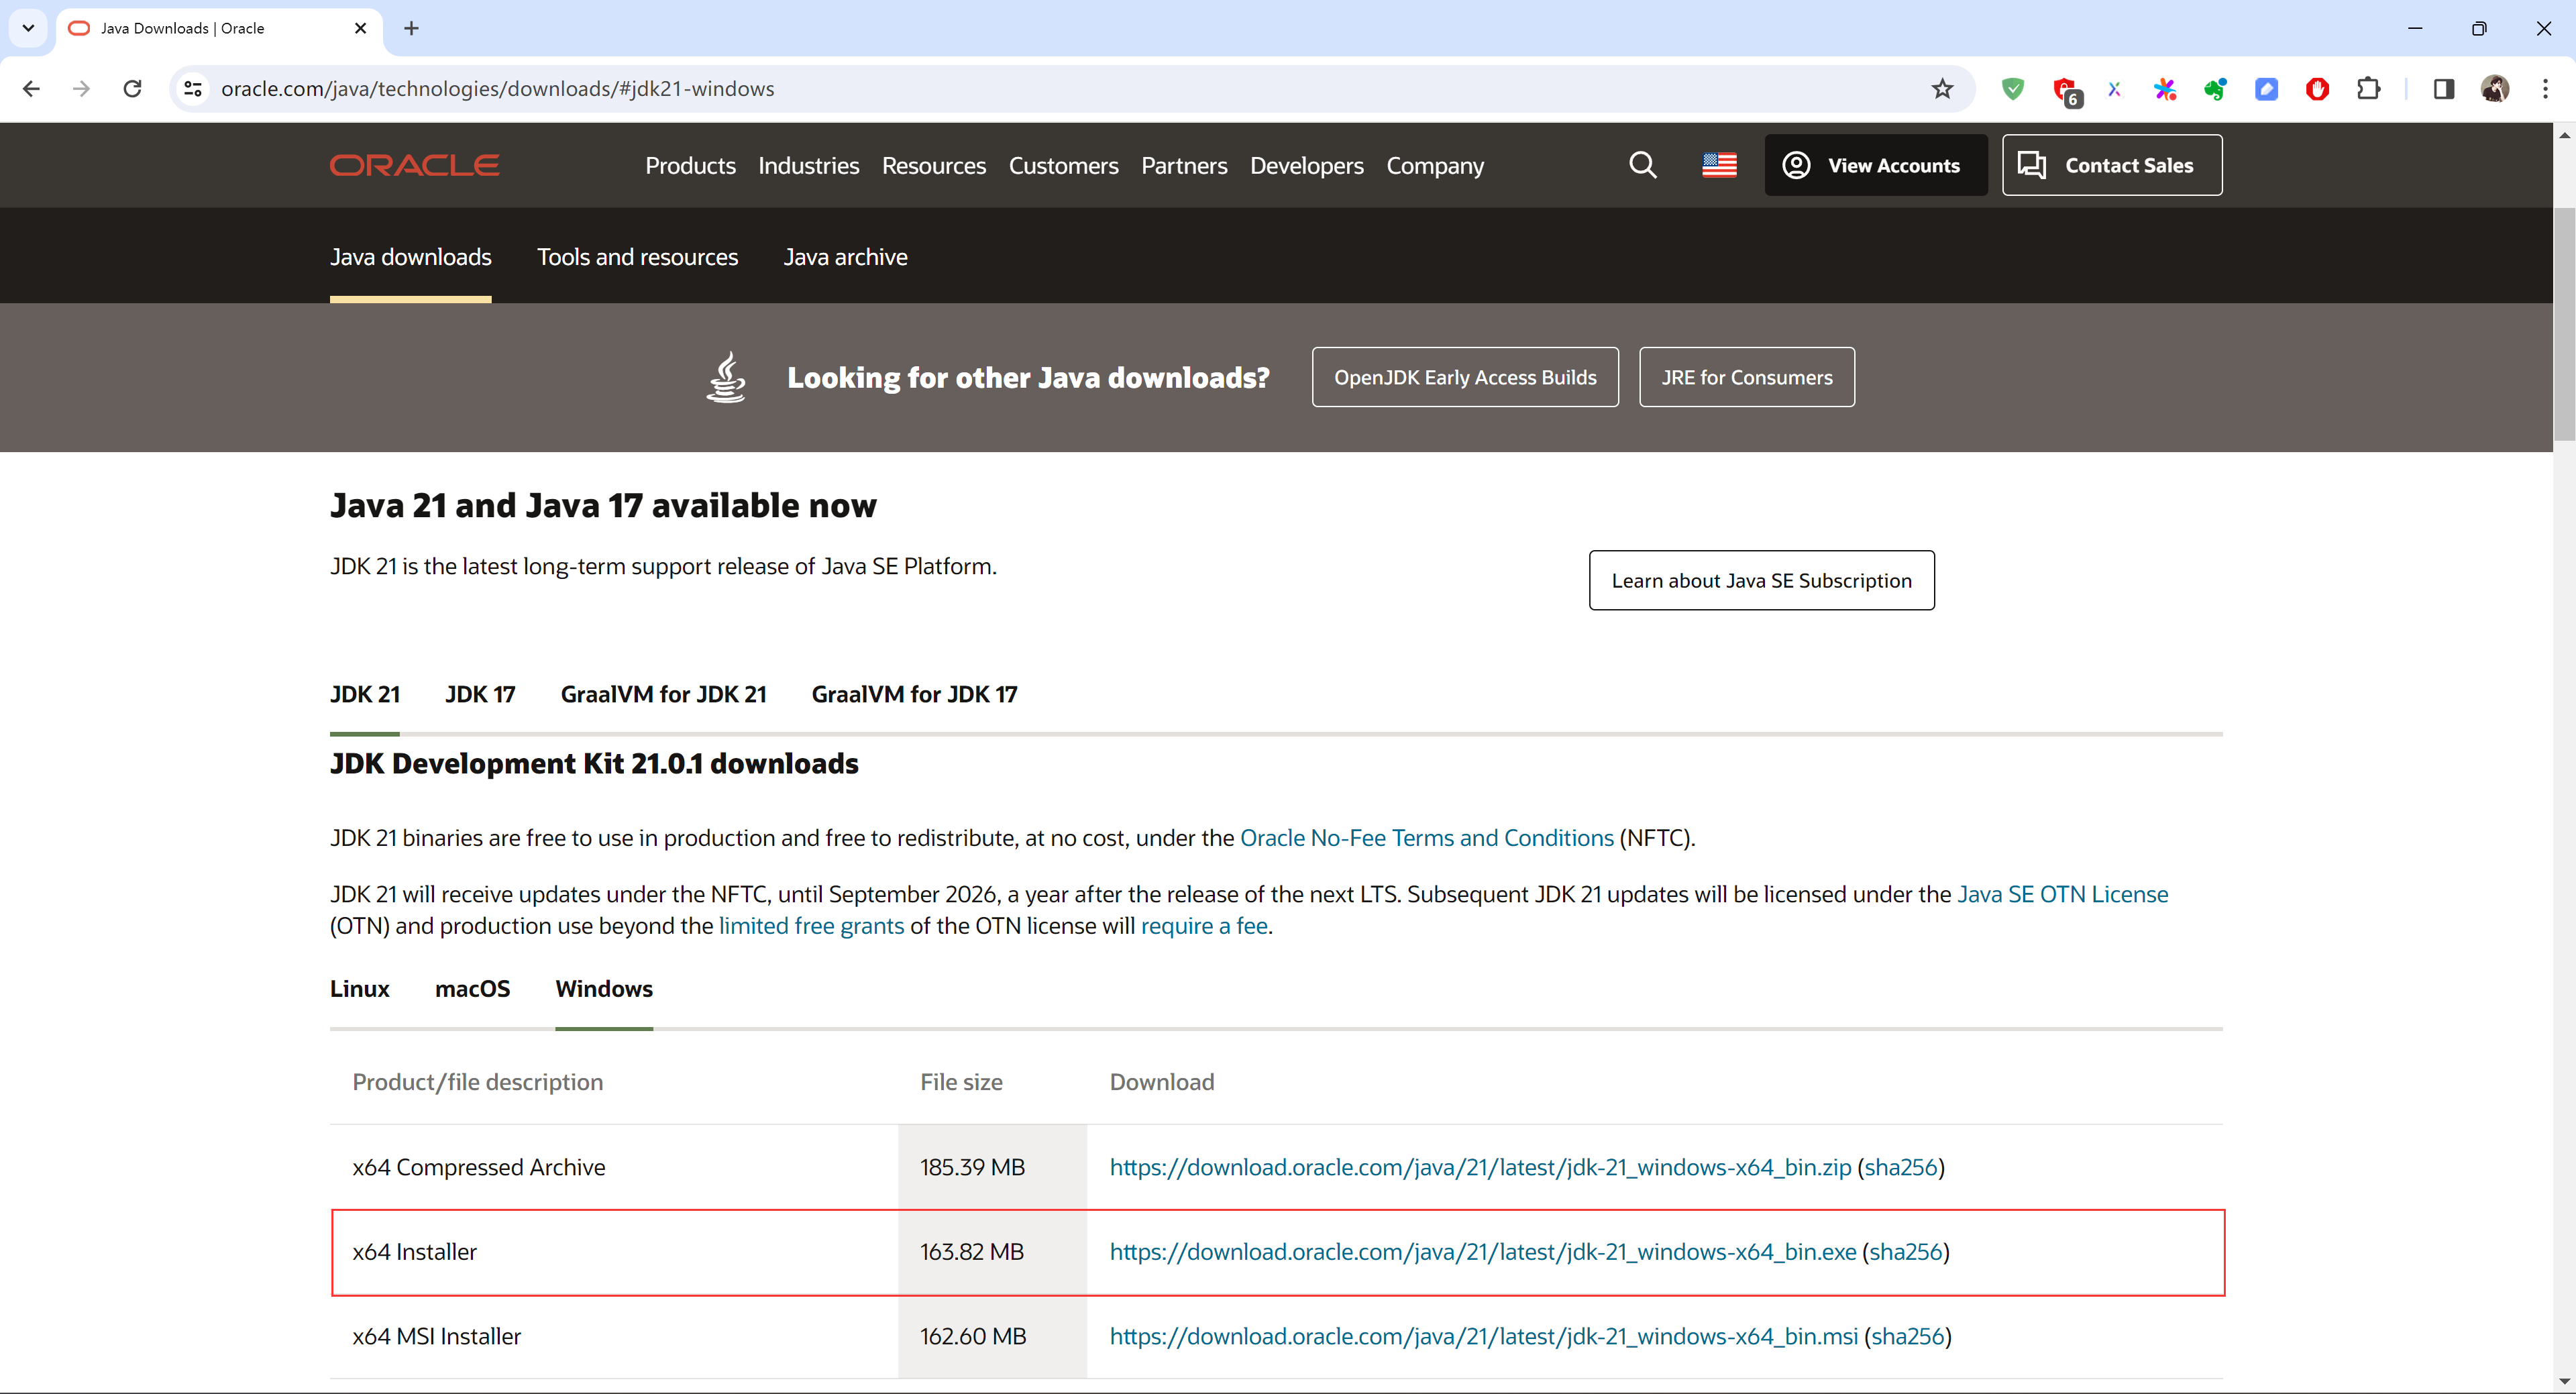Click the Java coffee cup icon
The width and height of the screenshot is (2576, 1394).
tap(726, 377)
